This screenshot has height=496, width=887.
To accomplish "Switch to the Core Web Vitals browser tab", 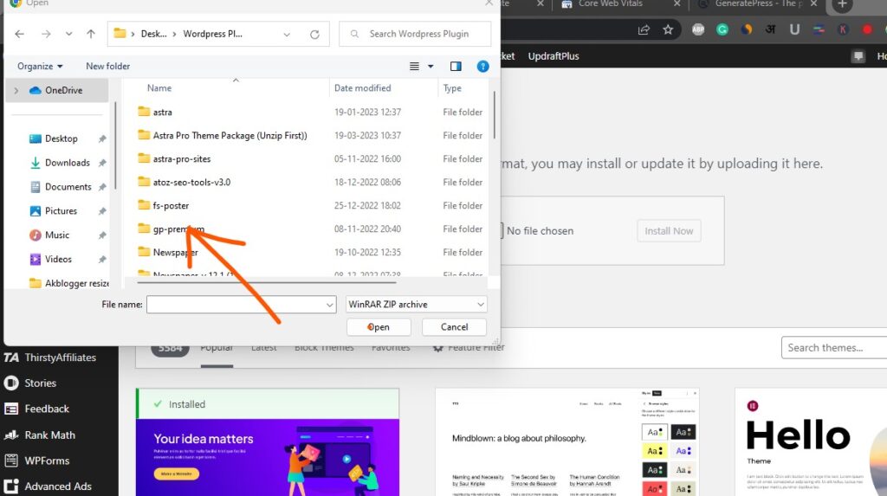I will (x=610, y=4).
